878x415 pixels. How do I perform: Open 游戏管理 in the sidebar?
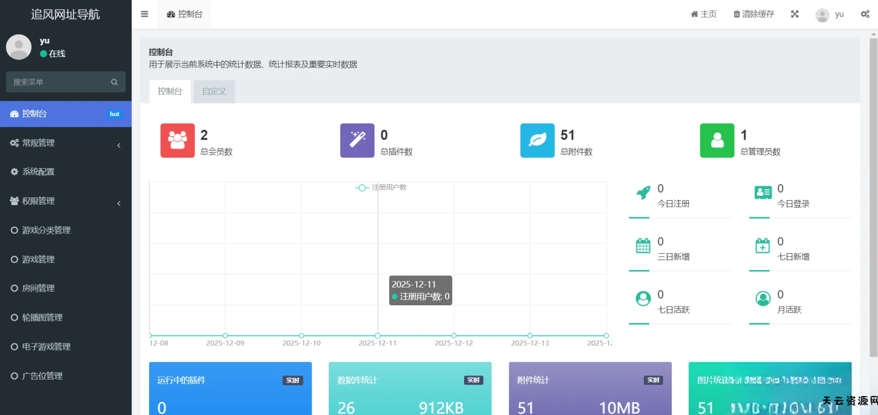[x=38, y=260]
